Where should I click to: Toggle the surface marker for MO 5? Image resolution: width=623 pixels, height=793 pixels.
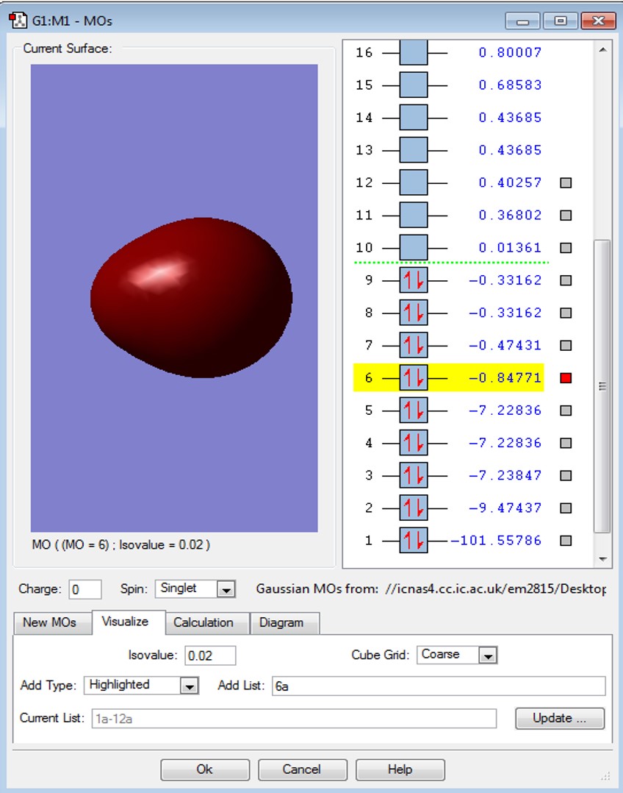(x=566, y=410)
